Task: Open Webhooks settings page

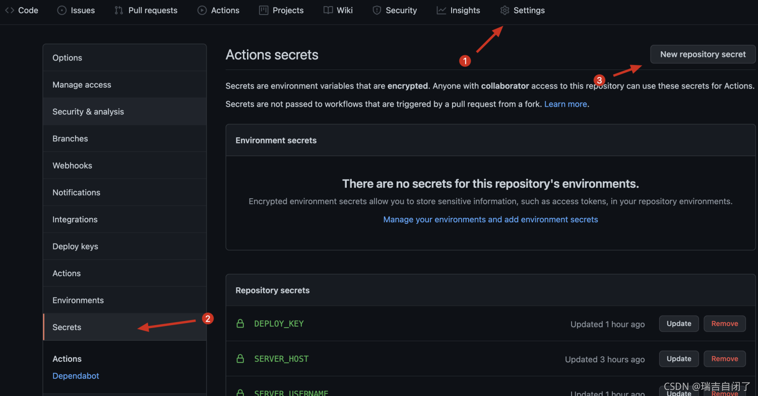Action: 124,166
